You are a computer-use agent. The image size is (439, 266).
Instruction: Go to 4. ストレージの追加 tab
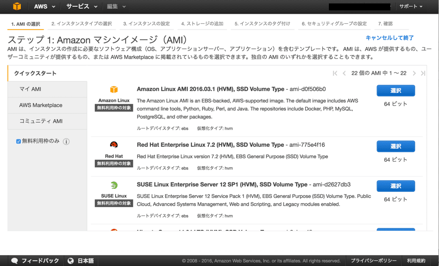coord(202,24)
